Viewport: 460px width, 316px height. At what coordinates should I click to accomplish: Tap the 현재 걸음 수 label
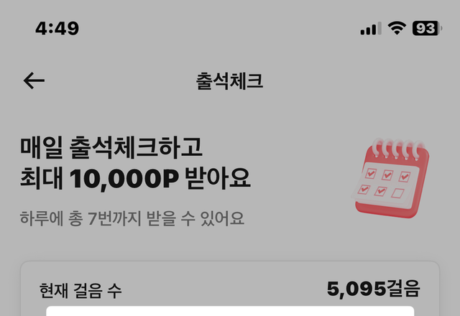click(x=80, y=290)
